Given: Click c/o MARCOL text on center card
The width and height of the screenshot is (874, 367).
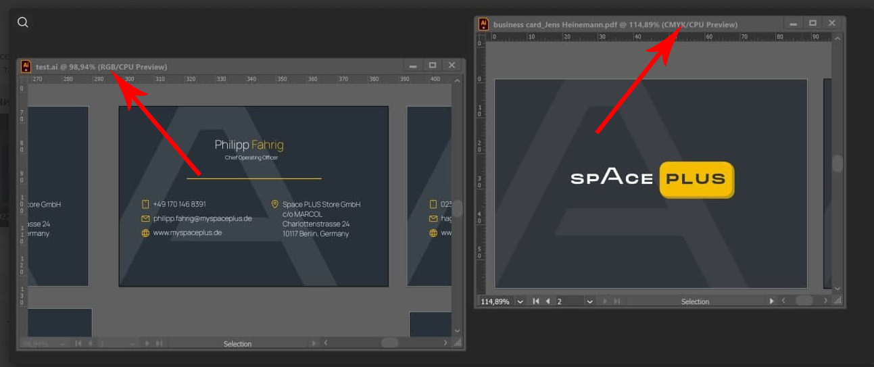Looking at the screenshot, I should point(302,214).
